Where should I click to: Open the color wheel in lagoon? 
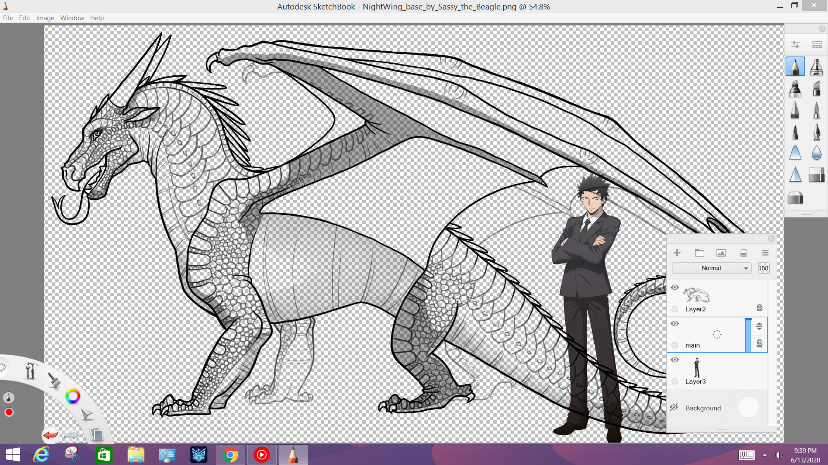(73, 396)
